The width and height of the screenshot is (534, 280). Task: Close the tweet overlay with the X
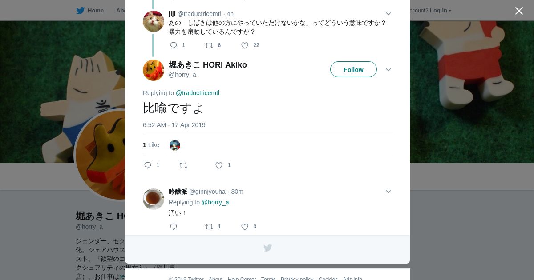click(x=519, y=11)
